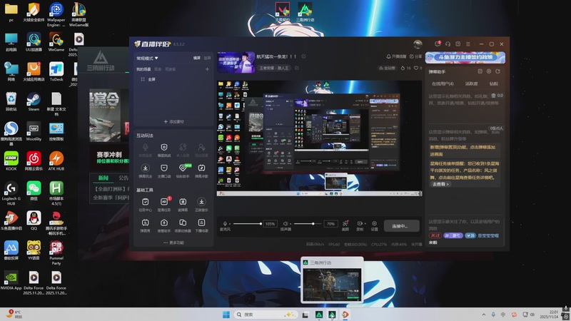The height and width of the screenshot is (321, 571).
Task: Click the 105% microphone volume field
Action: pos(270,224)
